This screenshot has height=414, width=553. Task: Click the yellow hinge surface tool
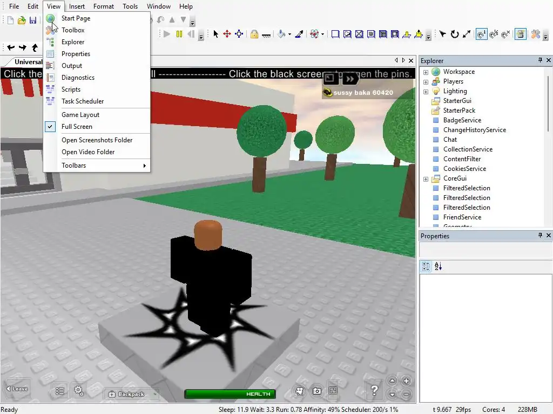[407, 34]
